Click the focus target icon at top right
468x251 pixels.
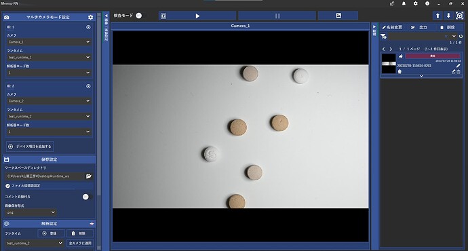pos(459,16)
